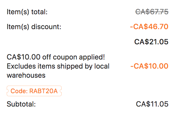The width and height of the screenshot is (178, 119).
Task: Click the left notch of coupon tag
Action: coord(8,91)
